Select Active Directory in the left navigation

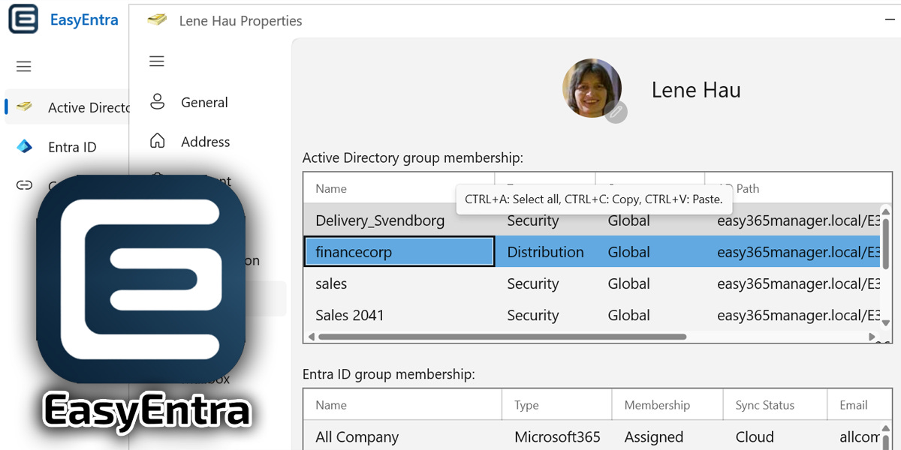pyautogui.click(x=68, y=107)
